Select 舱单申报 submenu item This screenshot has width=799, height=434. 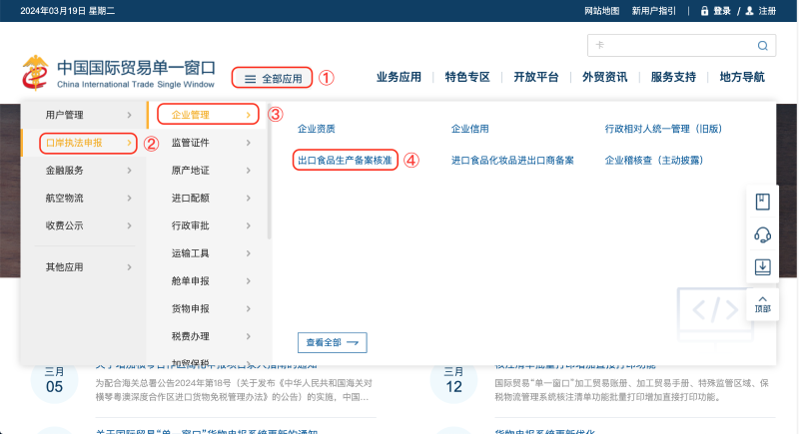click(x=208, y=281)
